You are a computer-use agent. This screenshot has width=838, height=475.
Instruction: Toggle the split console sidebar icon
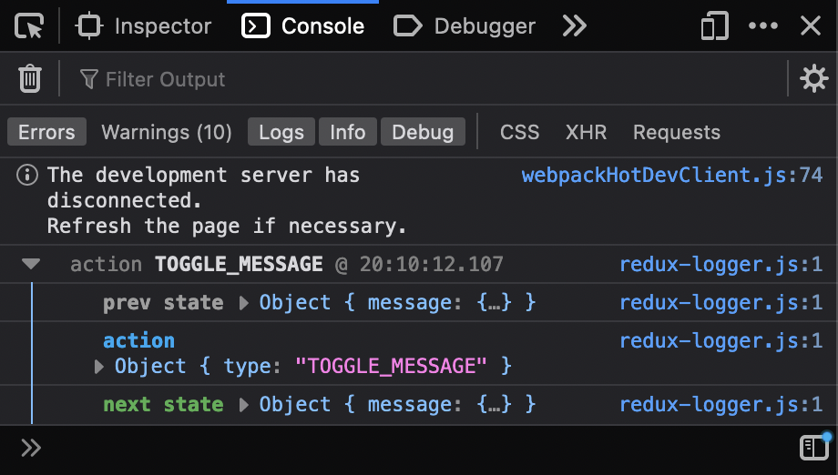[812, 447]
